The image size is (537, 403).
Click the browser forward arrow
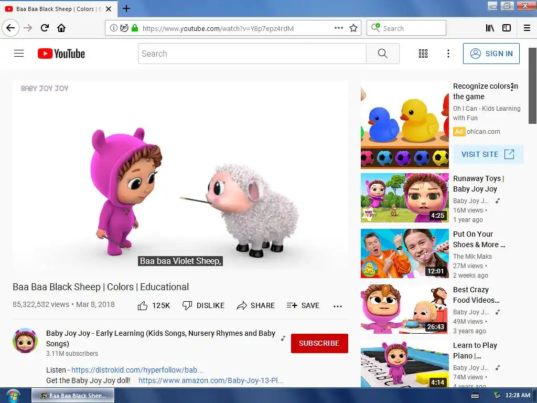tap(28, 28)
